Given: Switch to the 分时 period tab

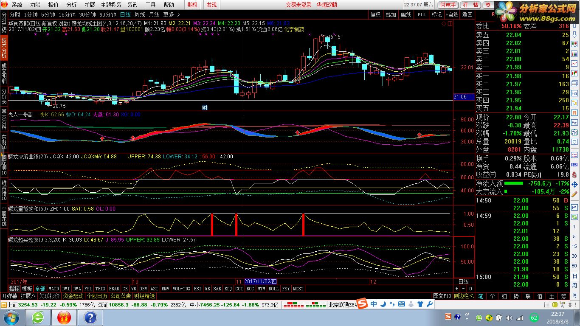Looking at the screenshot, I should (14, 14).
